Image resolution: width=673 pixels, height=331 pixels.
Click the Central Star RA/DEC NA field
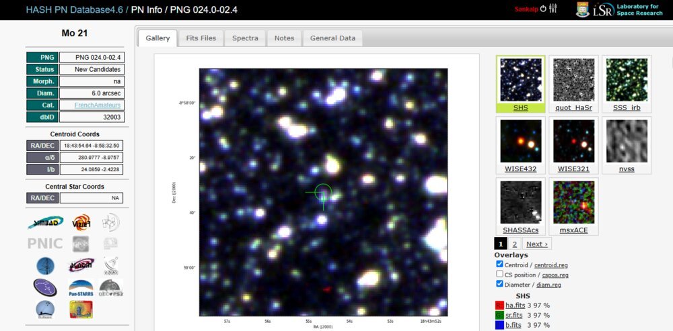pos(92,198)
